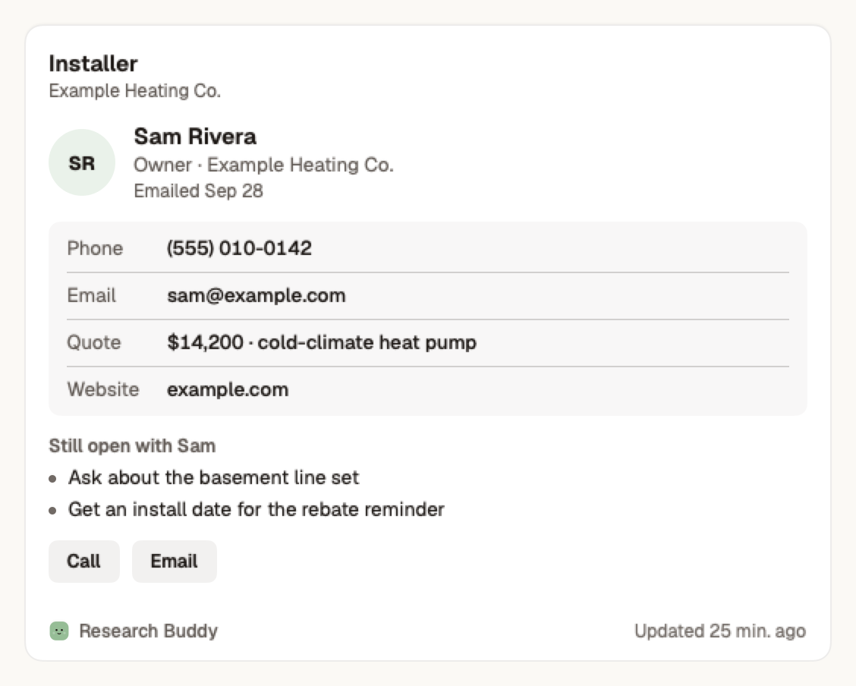Click the Email row label in details table

(x=92, y=295)
